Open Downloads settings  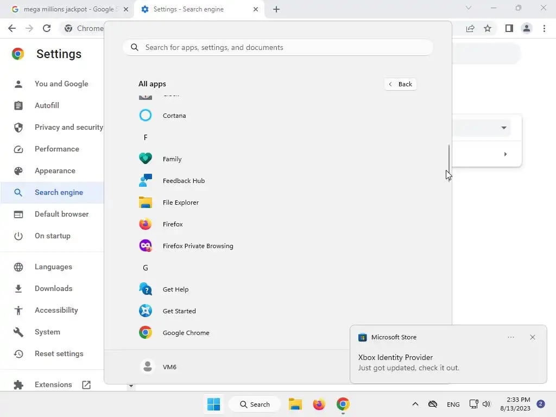pyautogui.click(x=53, y=288)
